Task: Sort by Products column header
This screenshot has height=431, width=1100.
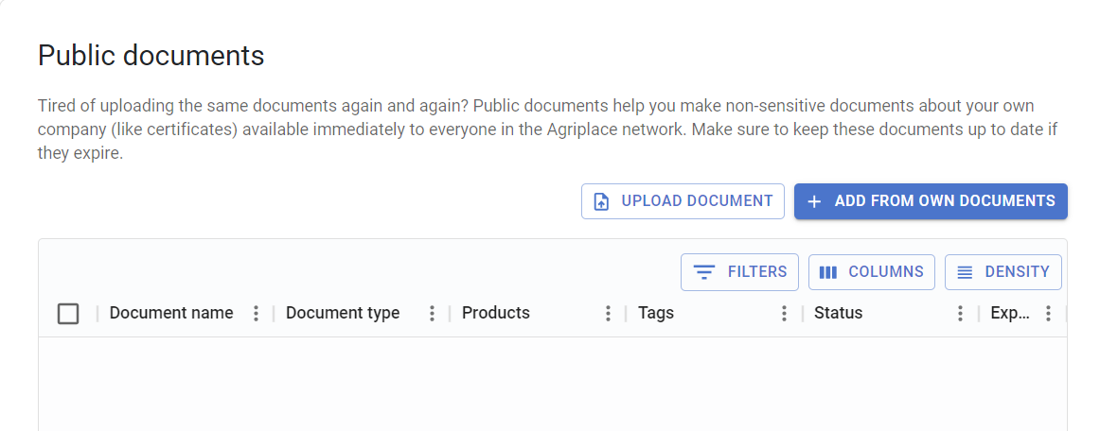Action: coord(496,313)
